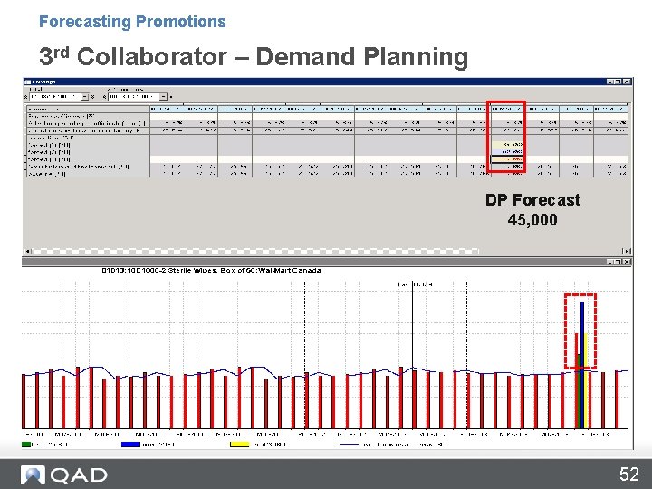
Task: Click inside the first combo box field
Action: [56, 97]
